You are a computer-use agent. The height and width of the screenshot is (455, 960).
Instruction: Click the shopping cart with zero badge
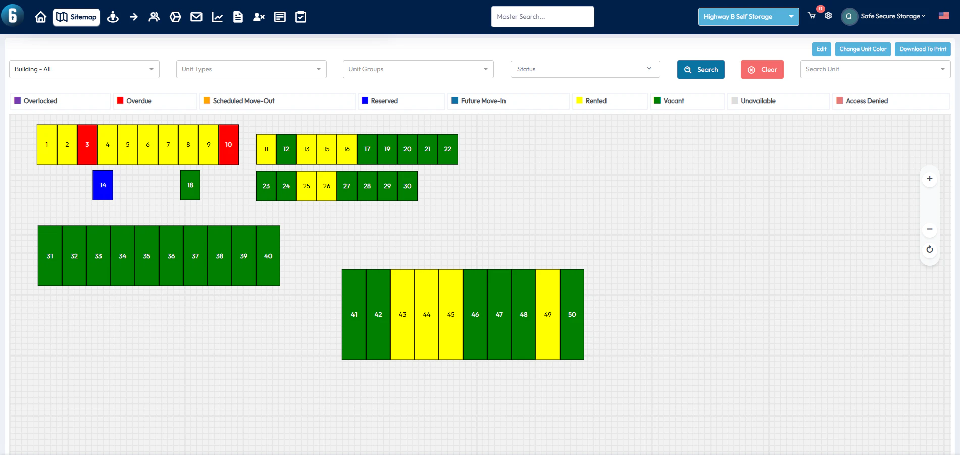[x=812, y=16]
